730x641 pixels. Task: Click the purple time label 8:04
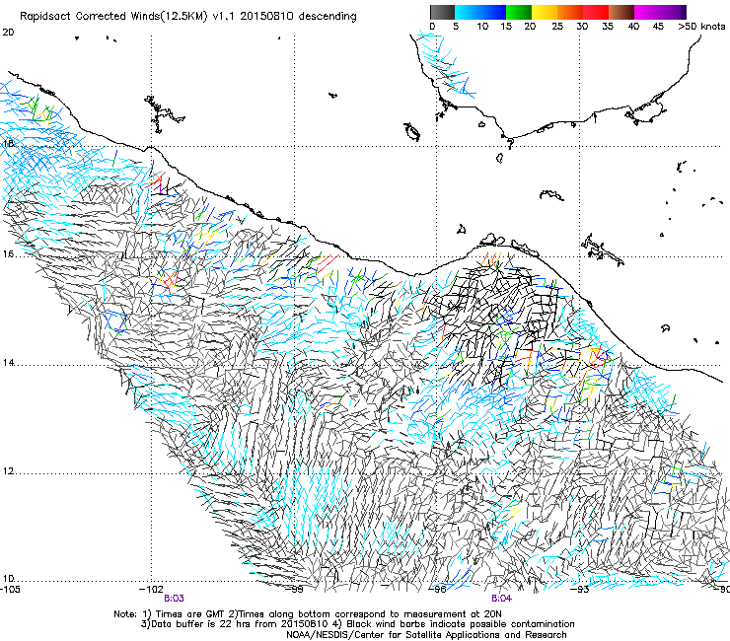coord(501,599)
